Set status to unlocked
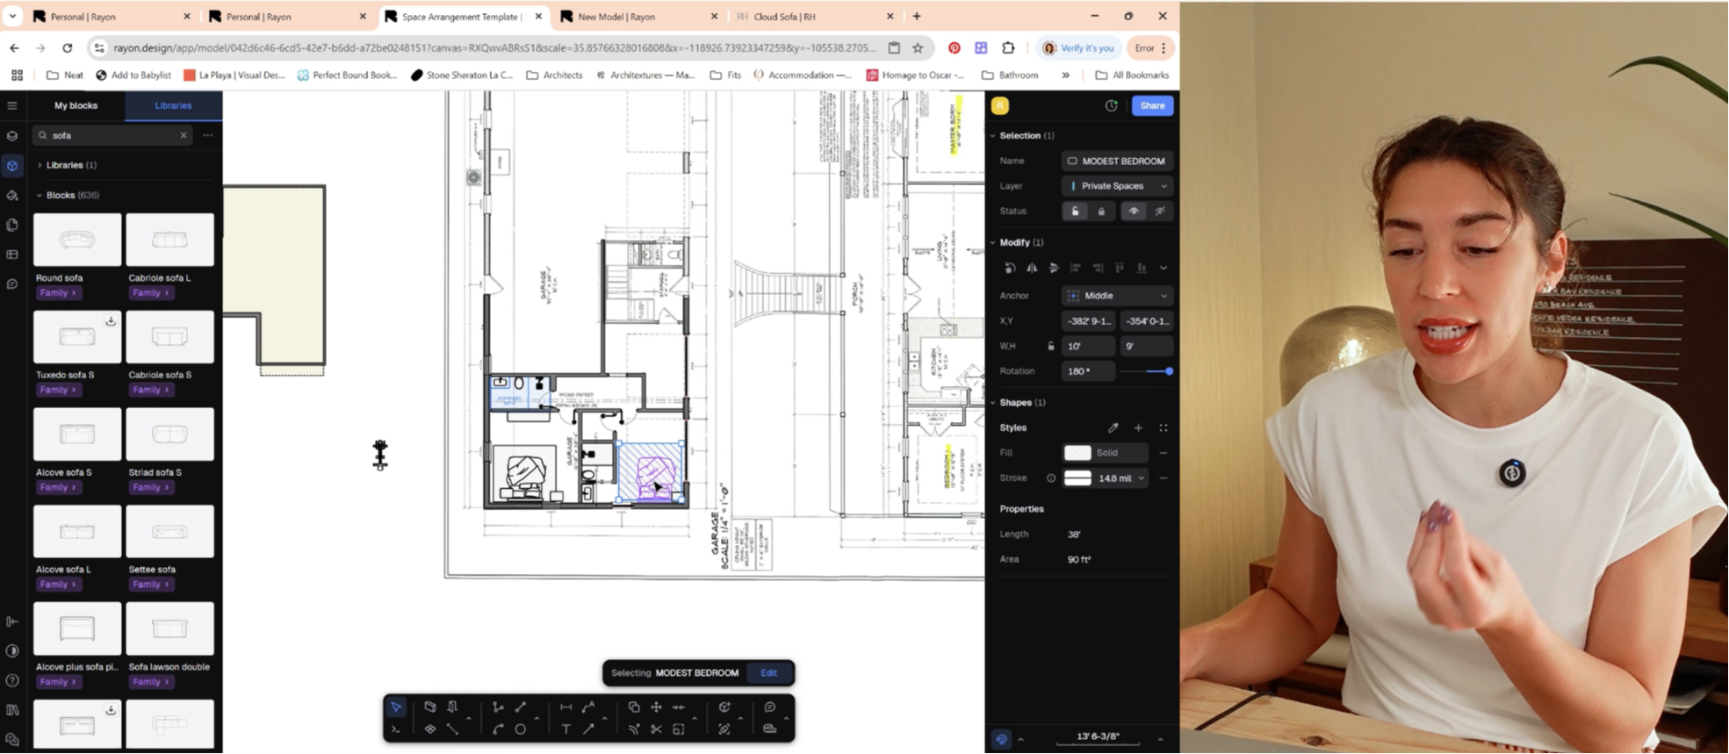The height and width of the screenshot is (754, 1729). 1075,212
